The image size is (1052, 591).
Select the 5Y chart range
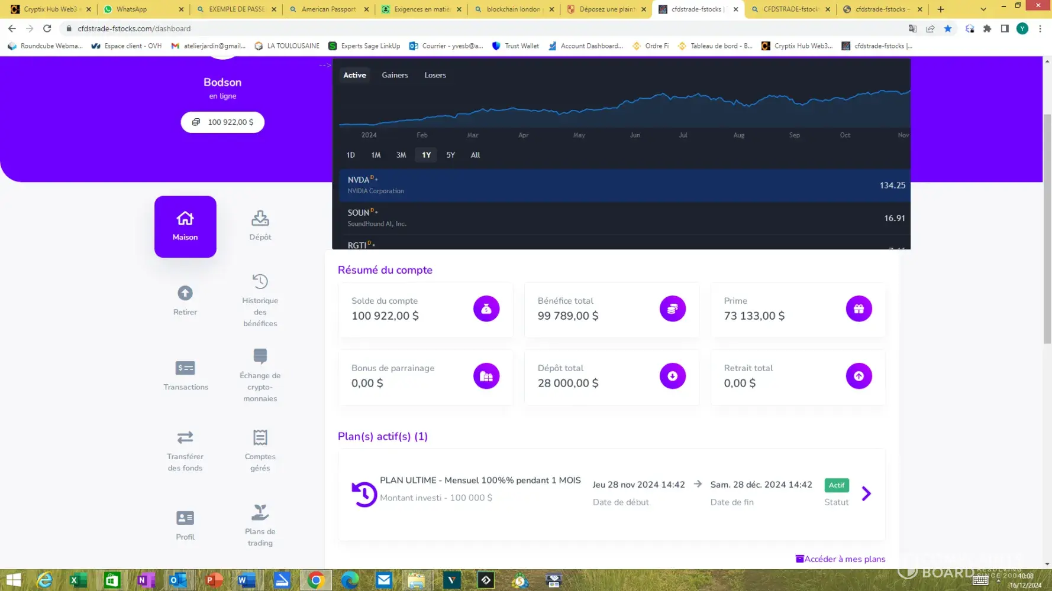tap(450, 155)
